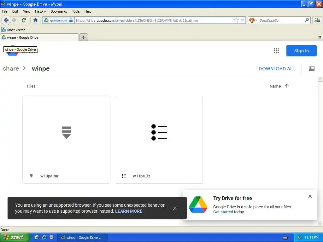This screenshot has width=323, height=242.
Task: Open the View menu
Action: [26, 11]
